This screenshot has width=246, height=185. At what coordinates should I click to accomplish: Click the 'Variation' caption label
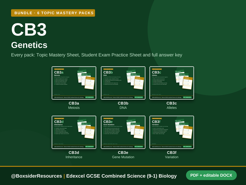pyautogui.click(x=172, y=157)
